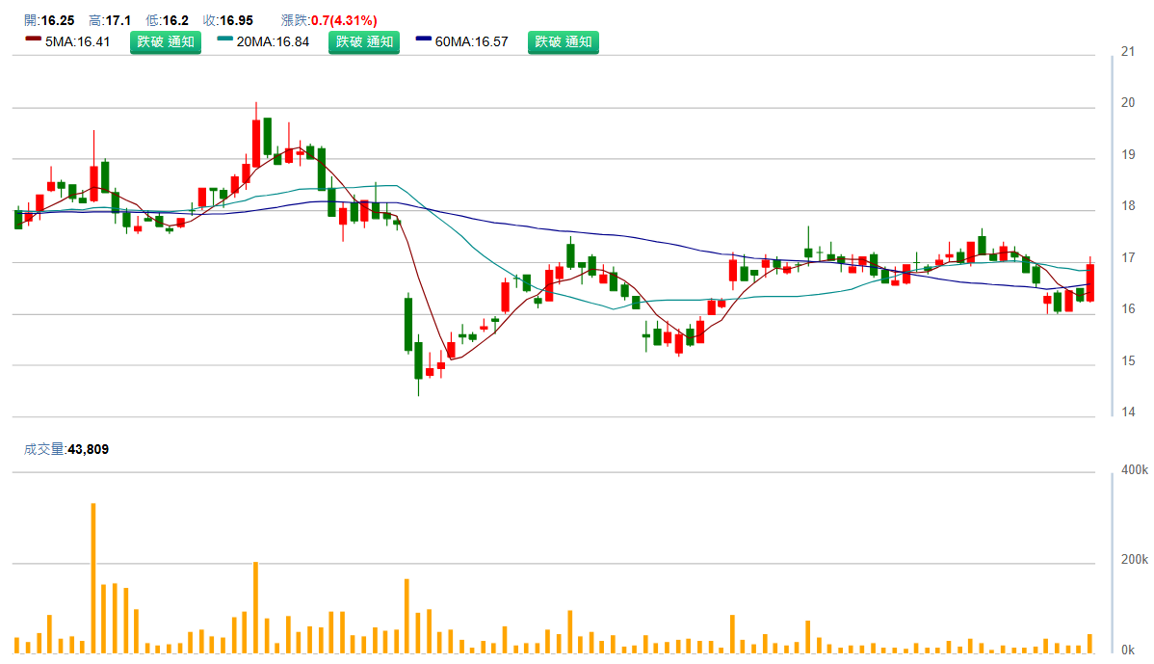The height and width of the screenshot is (664, 1154).
Task: Click the red candlestick peaking above 20
Action: (256, 137)
